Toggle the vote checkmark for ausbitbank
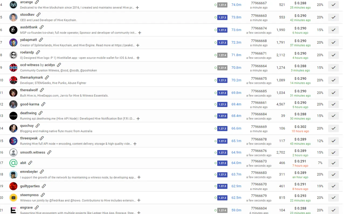The image size is (345, 214). tap(333, 30)
